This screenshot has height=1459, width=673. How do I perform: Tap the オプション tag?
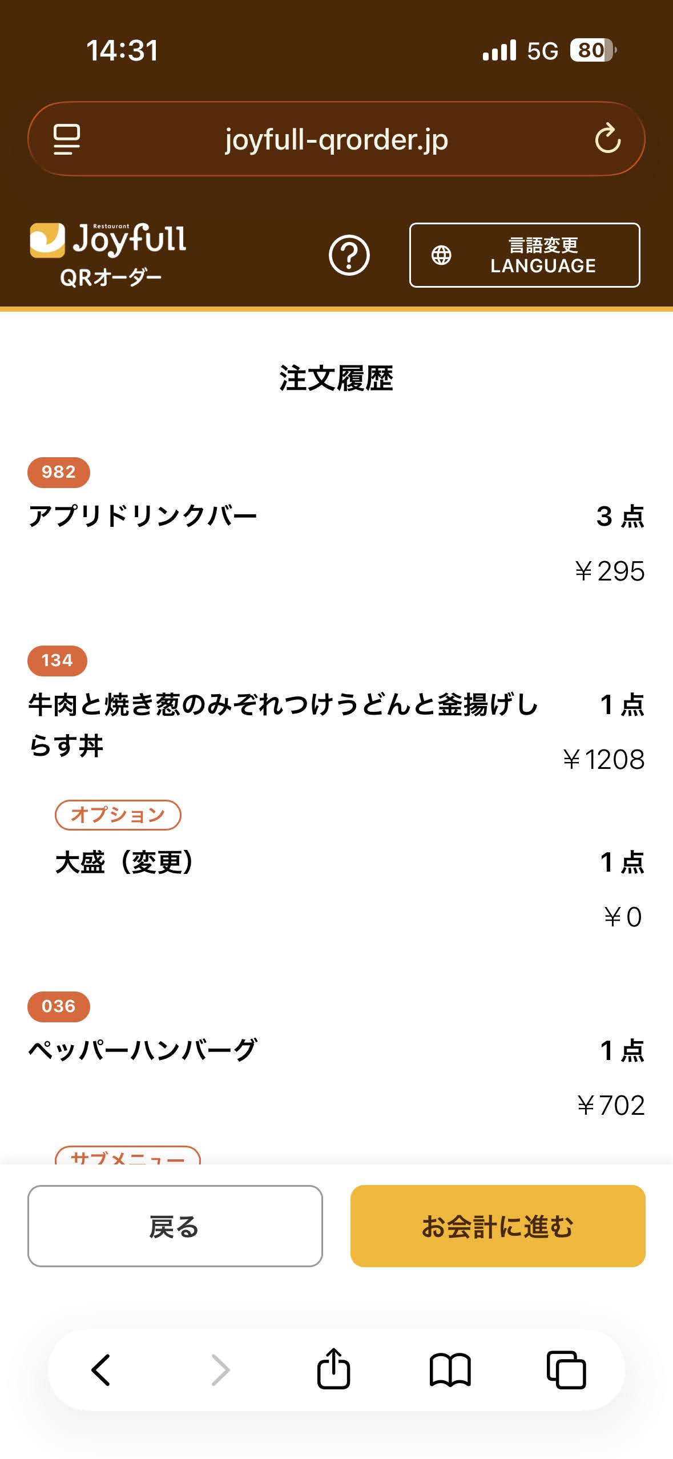(x=118, y=815)
